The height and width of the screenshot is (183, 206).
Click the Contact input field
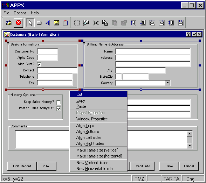(57, 70)
